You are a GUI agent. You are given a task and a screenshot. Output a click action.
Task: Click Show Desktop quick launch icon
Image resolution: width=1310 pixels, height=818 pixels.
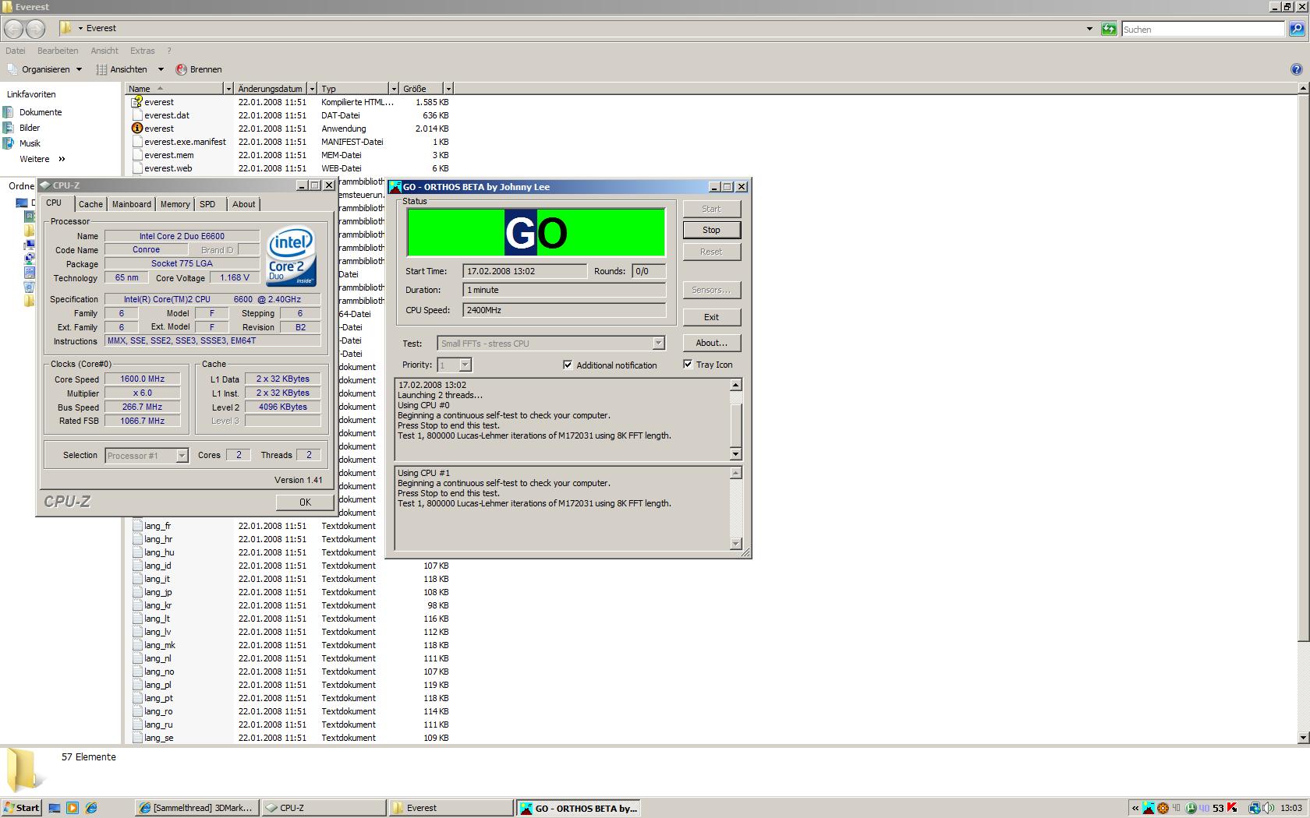tap(55, 808)
